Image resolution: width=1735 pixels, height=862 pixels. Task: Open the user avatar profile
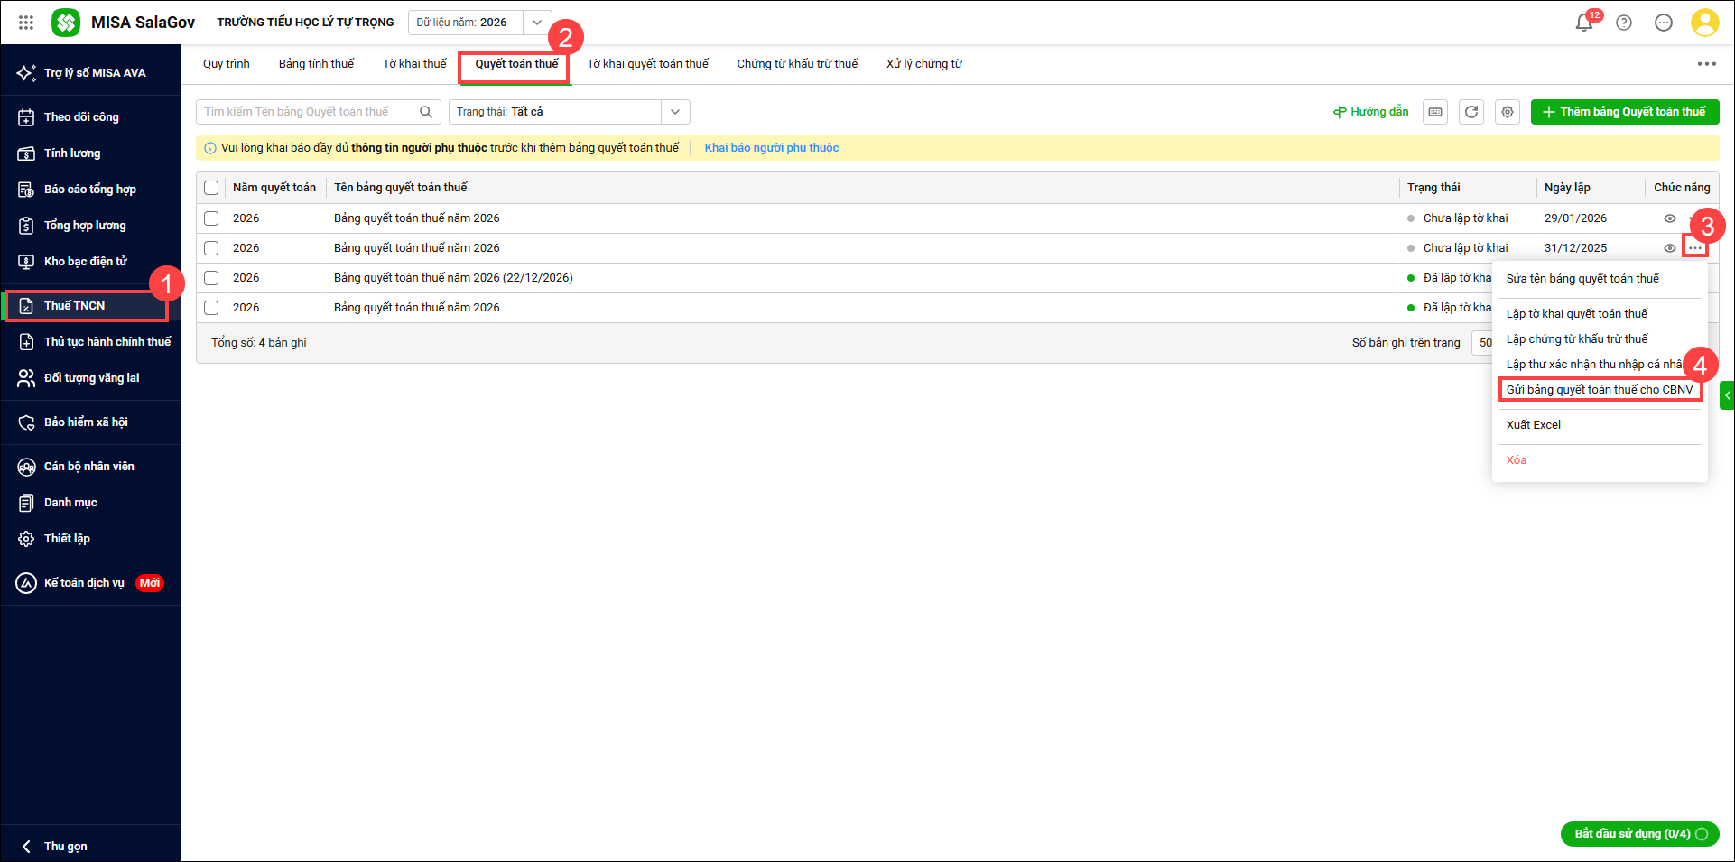pyautogui.click(x=1704, y=23)
